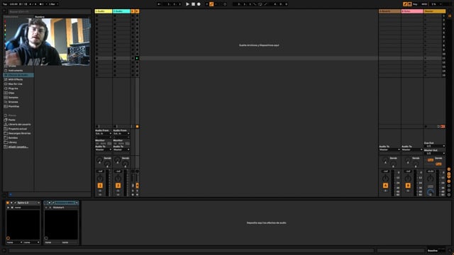Toggle return B activator button
Image resolution: width=454 pixels, height=255 pixels.
tap(408, 186)
